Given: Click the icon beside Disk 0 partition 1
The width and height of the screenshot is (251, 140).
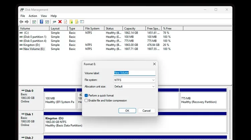Looking at the screenshot, I should click(x=21, y=37).
